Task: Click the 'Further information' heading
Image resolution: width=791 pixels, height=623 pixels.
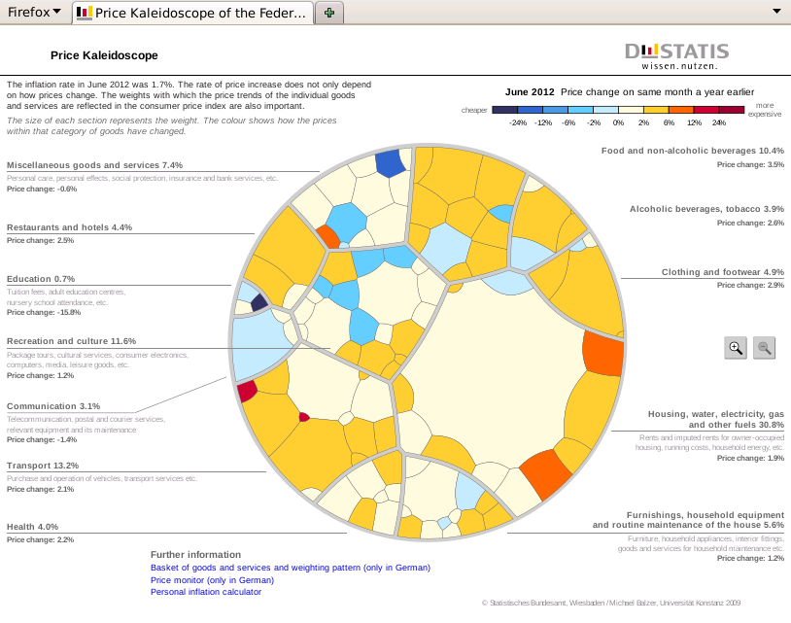Action: 195,554
